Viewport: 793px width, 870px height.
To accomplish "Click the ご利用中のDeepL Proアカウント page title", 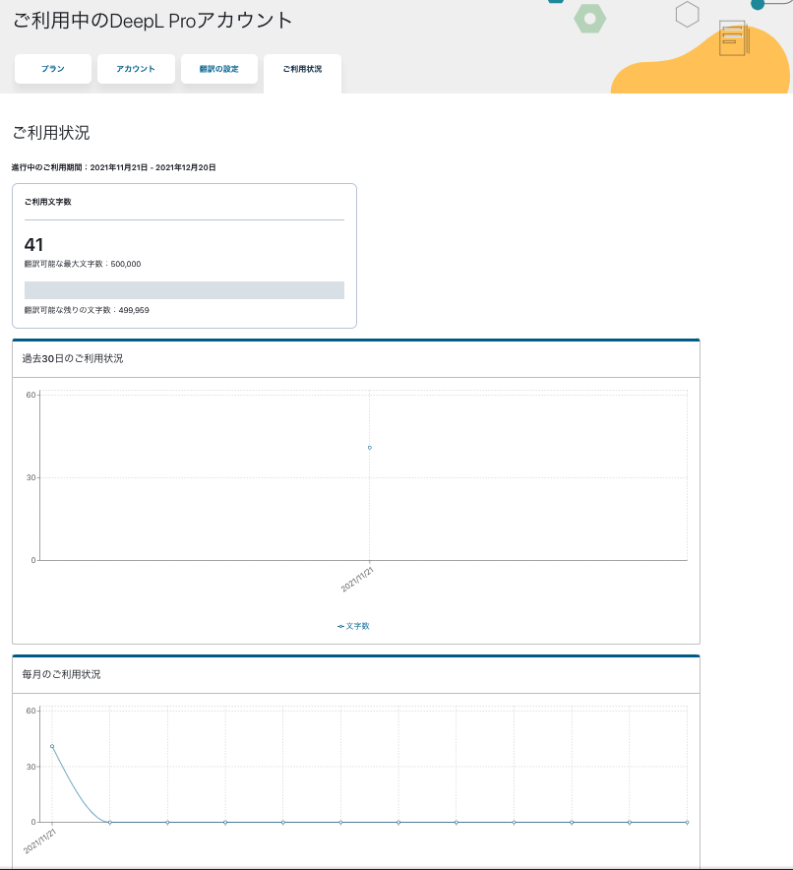I will tap(152, 21).
